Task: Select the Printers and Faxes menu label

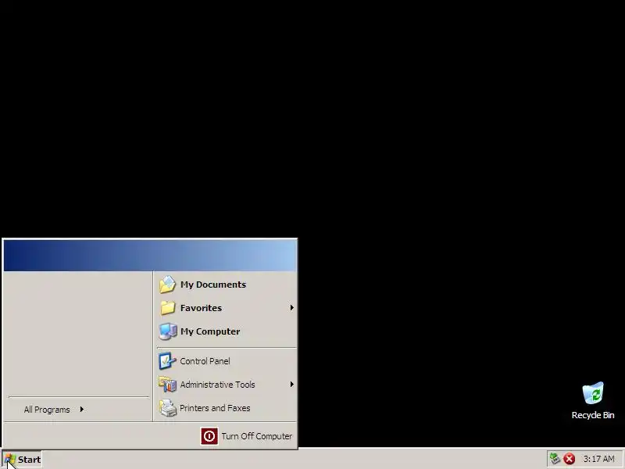Action: [215, 408]
